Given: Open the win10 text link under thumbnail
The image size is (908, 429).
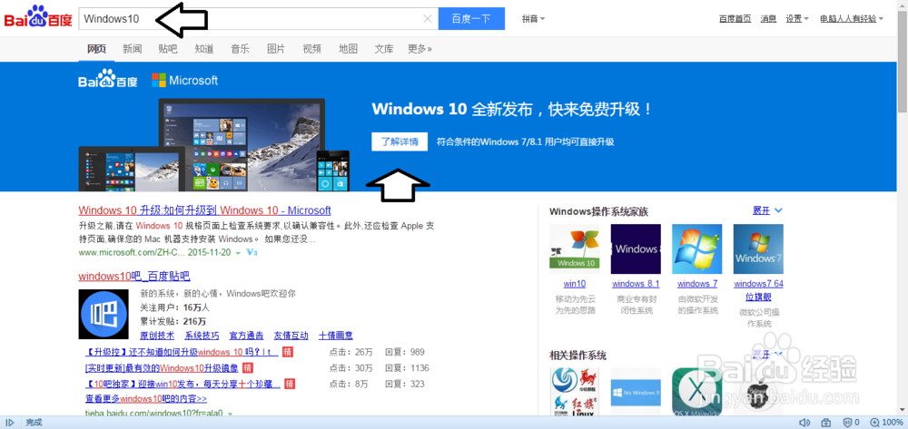Looking at the screenshot, I should pyautogui.click(x=575, y=284).
